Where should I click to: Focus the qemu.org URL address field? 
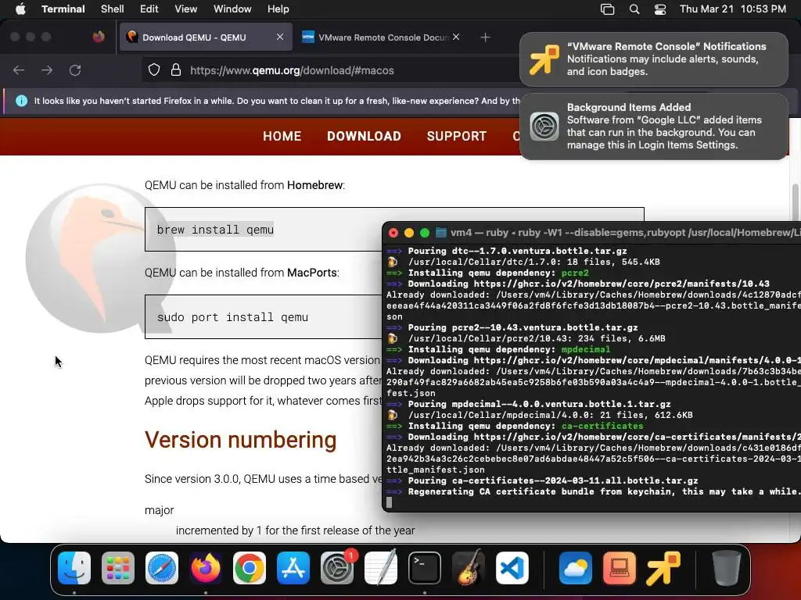point(332,70)
